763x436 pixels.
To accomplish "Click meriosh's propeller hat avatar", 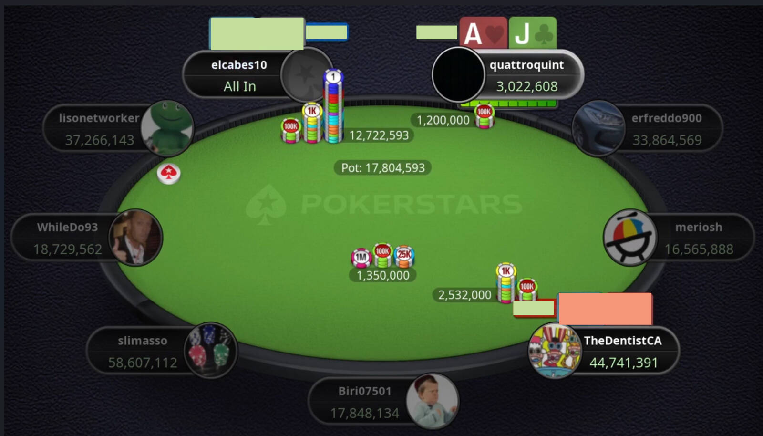I will coord(630,237).
